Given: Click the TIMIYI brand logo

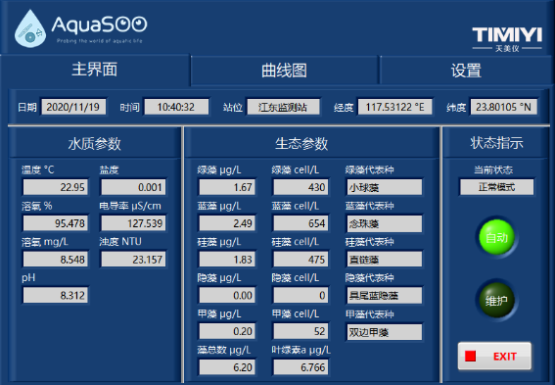Looking at the screenshot, I should pos(507,39).
